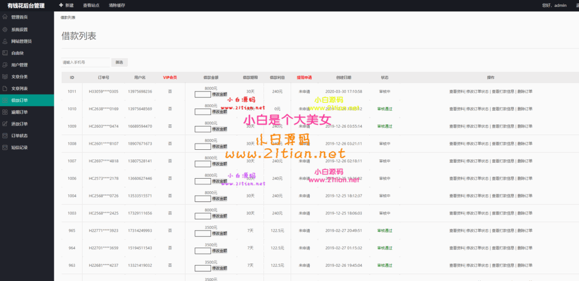The height and width of the screenshot is (281, 579).
Task: Open 查看资料 for order 1010
Action: 457,109
